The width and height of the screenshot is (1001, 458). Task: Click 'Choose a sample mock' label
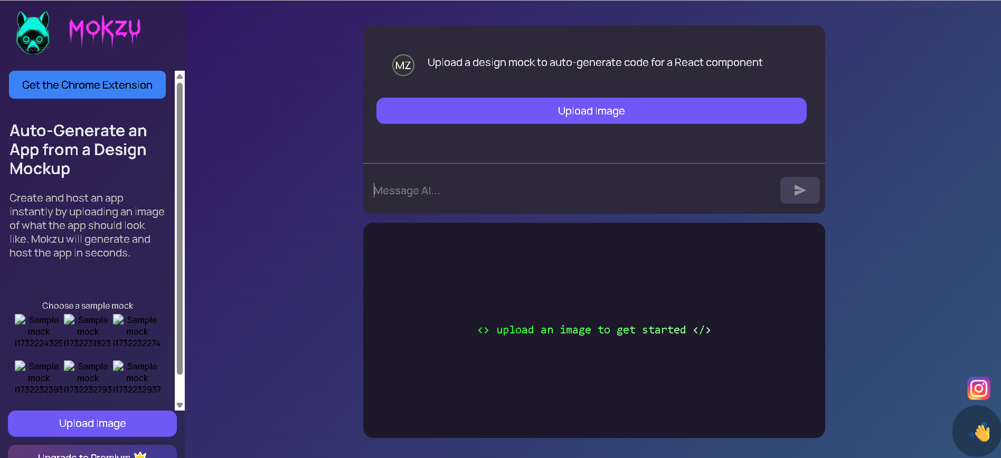[88, 306]
